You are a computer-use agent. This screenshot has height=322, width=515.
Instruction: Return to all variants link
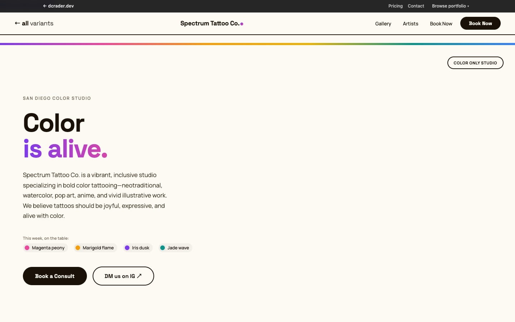(x=34, y=23)
